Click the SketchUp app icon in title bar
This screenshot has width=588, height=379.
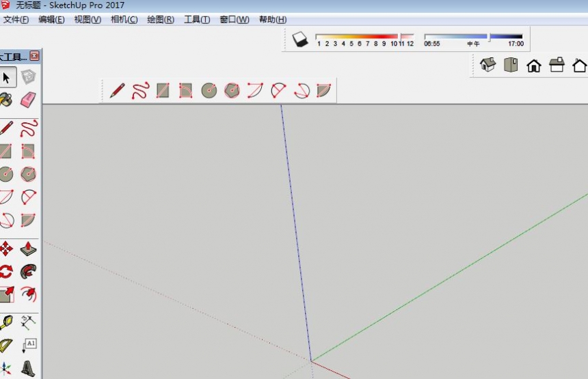coord(5,5)
